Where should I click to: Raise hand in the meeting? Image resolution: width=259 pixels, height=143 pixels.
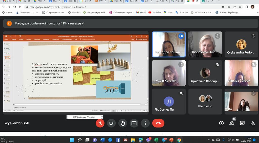tap(123, 123)
